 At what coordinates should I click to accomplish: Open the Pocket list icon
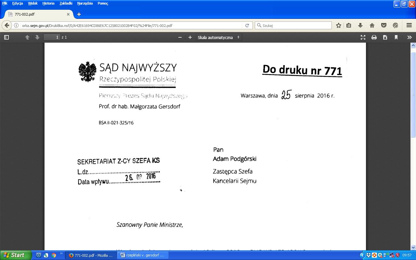384,25
